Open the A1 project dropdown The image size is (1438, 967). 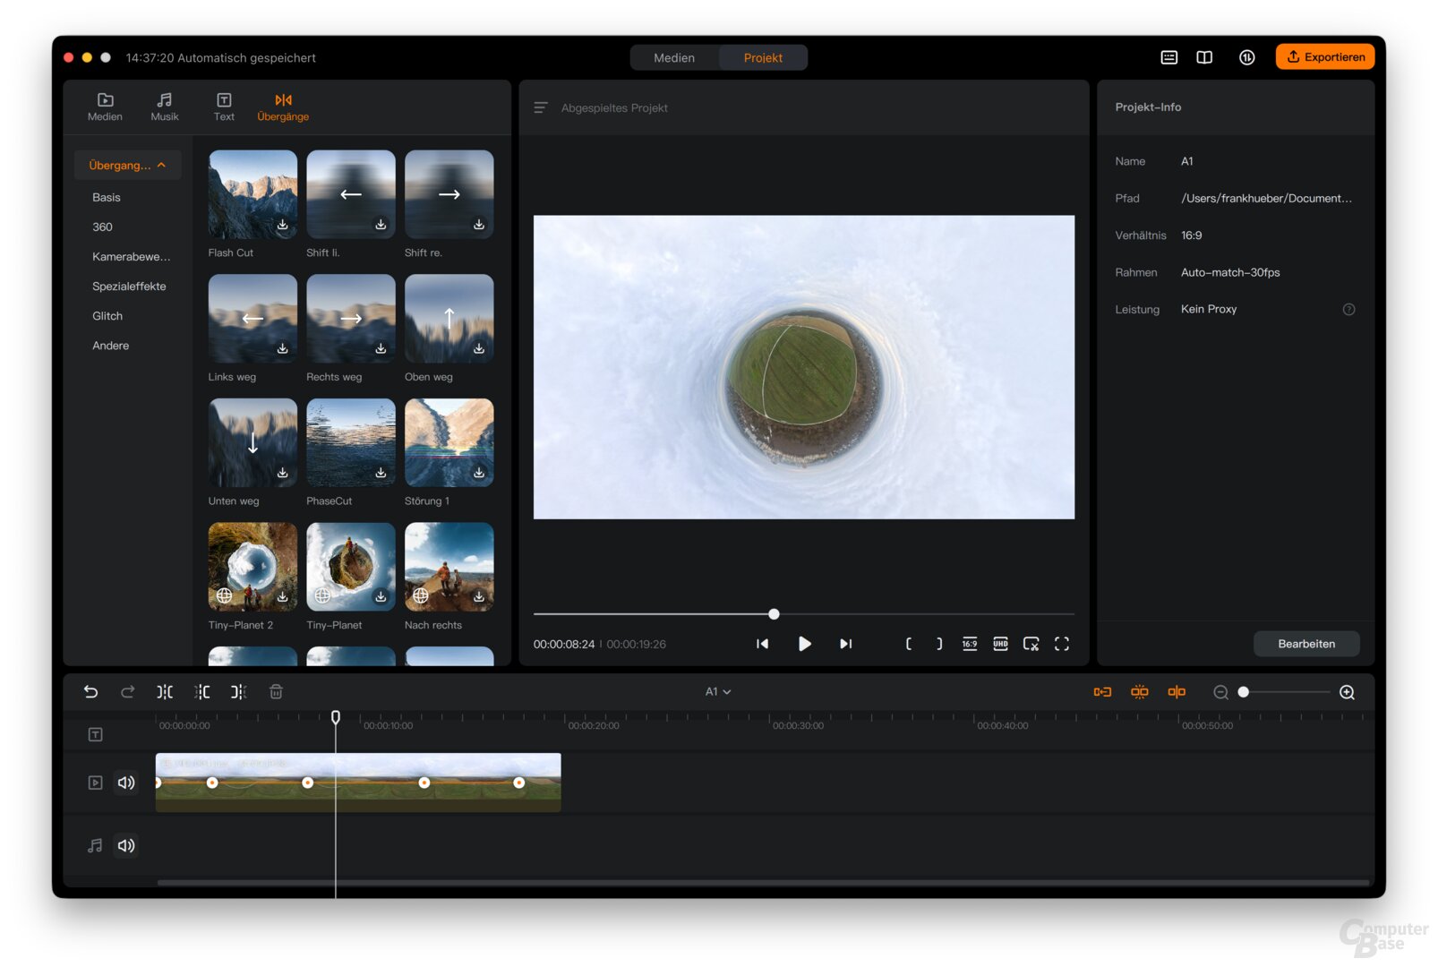click(717, 692)
